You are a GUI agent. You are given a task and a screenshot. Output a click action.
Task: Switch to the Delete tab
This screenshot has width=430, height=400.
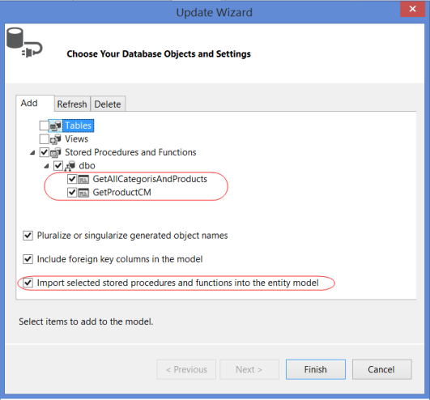108,104
